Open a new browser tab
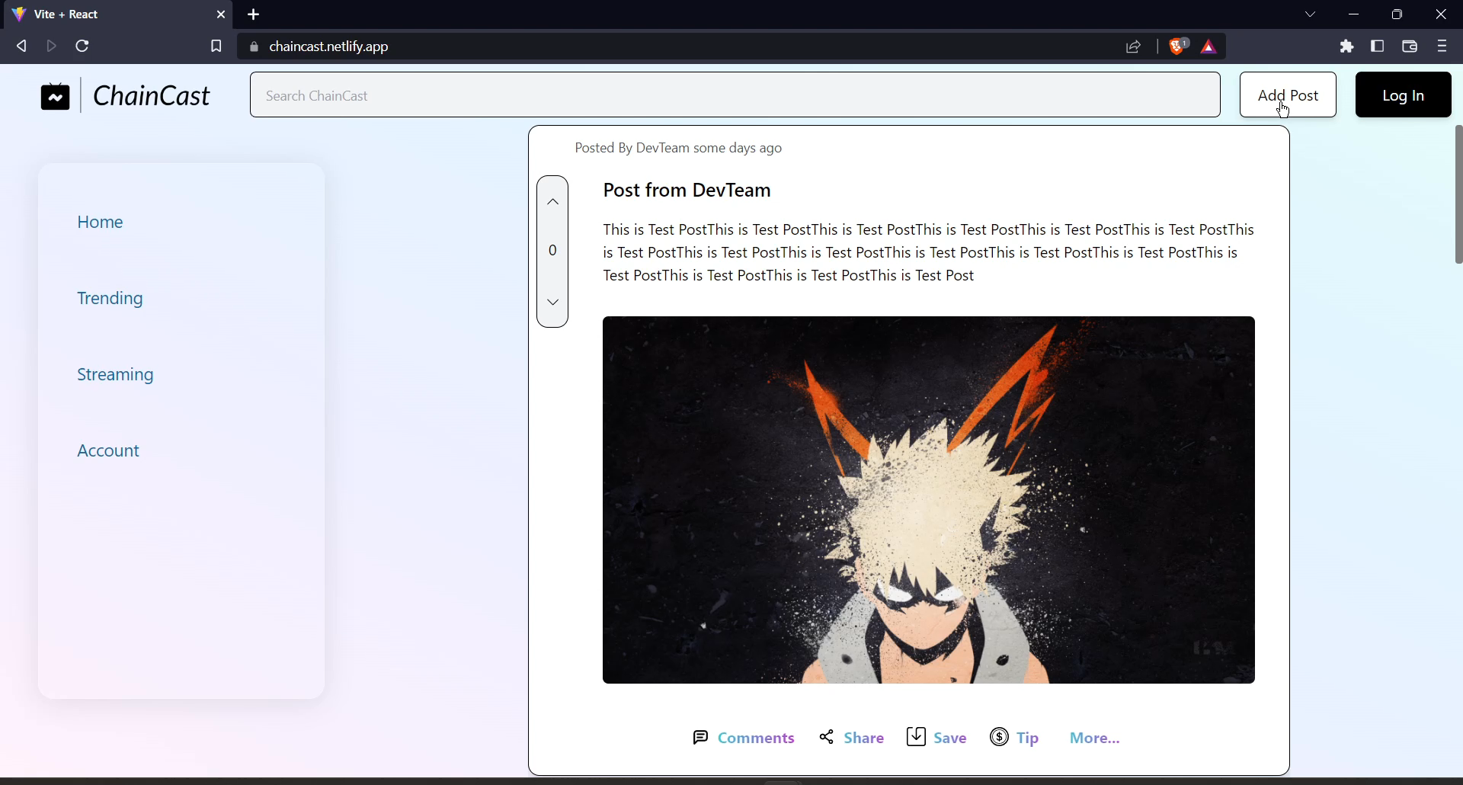This screenshot has width=1463, height=785. point(254,14)
